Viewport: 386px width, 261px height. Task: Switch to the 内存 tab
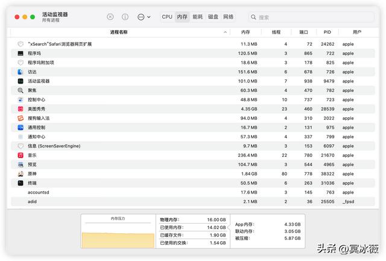tap(182, 17)
